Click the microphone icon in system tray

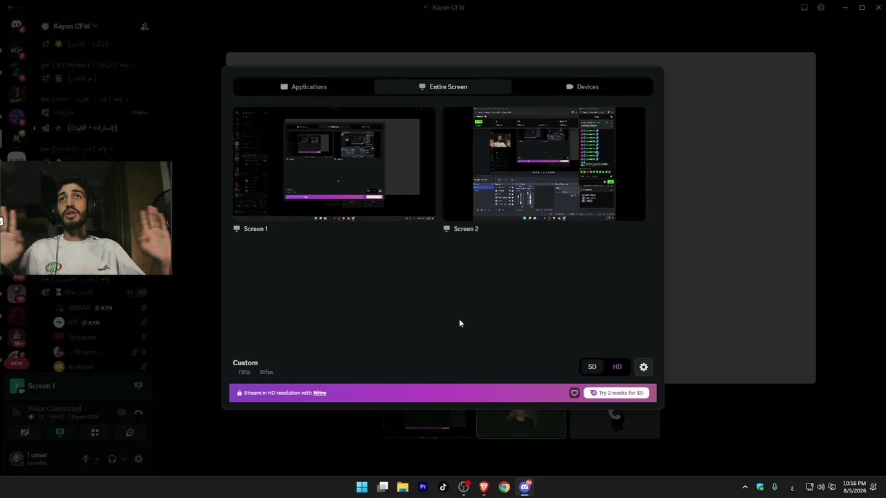pyautogui.click(x=775, y=487)
